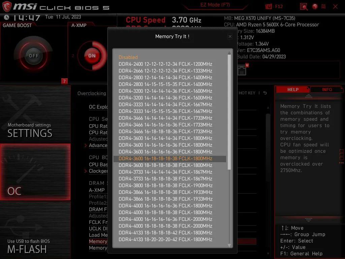
Task: Select DDR4-2800 12-14-14-14-34 FCLK-1400MHz
Action: [165, 78]
